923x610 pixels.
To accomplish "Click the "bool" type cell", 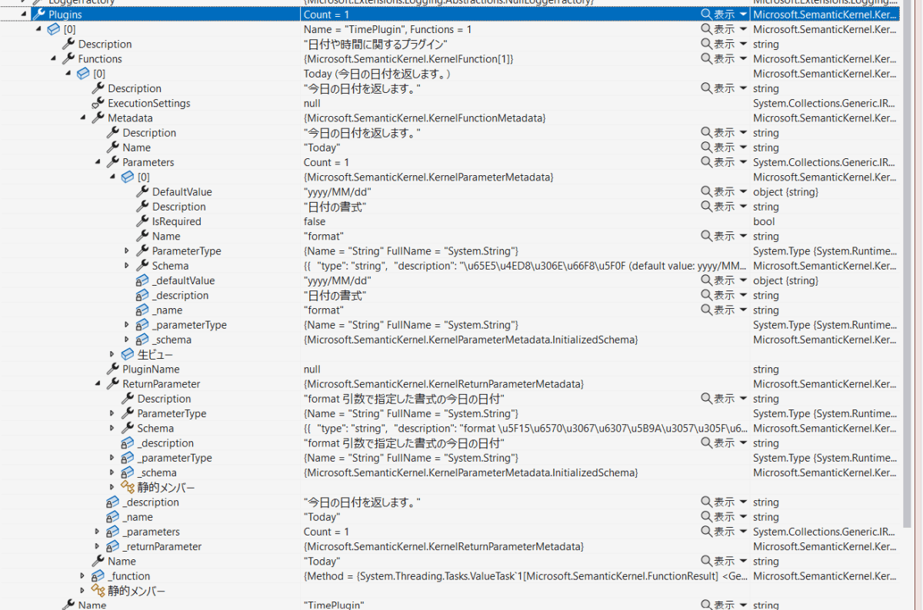I will 765,222.
